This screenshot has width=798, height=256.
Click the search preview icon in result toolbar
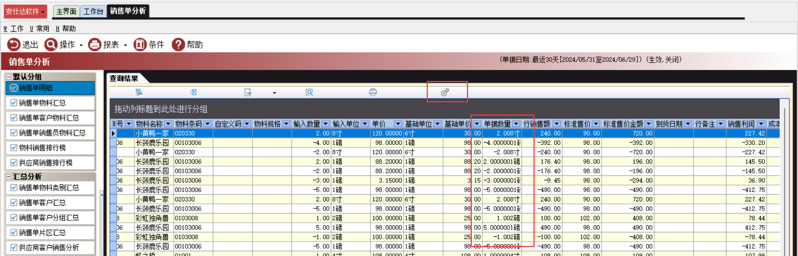click(x=309, y=92)
